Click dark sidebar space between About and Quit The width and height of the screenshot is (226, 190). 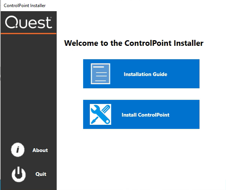click(28, 162)
